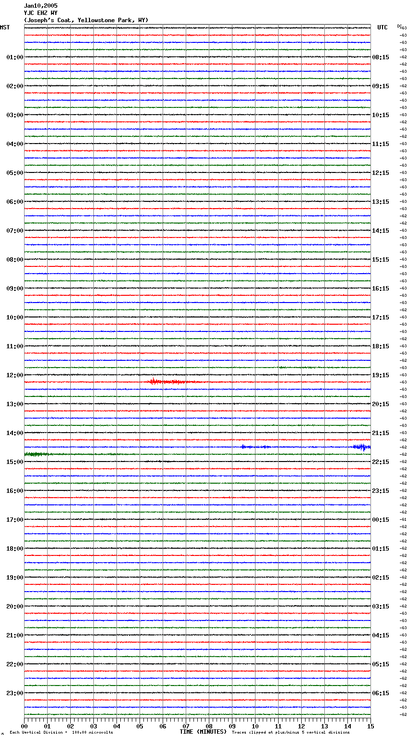Select the 09:00 MST time label
This screenshot has width=409, height=739.
coord(15,289)
